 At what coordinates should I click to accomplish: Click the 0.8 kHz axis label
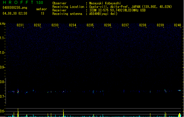click(2, 82)
